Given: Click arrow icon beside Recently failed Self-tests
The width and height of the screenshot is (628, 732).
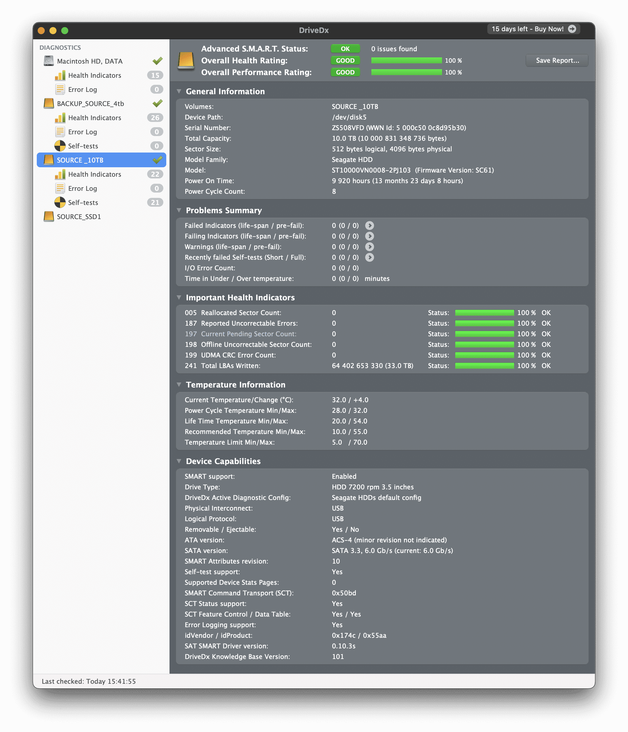Looking at the screenshot, I should (x=369, y=257).
